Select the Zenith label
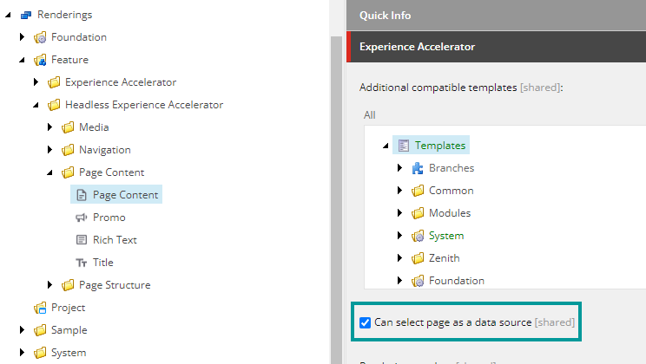 445,258
